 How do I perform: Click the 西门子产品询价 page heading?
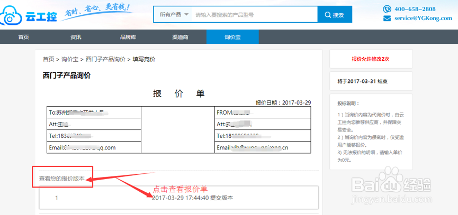point(67,76)
